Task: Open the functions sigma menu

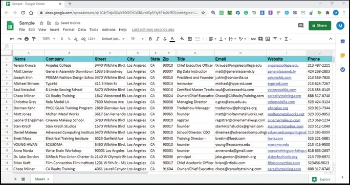Action: tap(286, 39)
